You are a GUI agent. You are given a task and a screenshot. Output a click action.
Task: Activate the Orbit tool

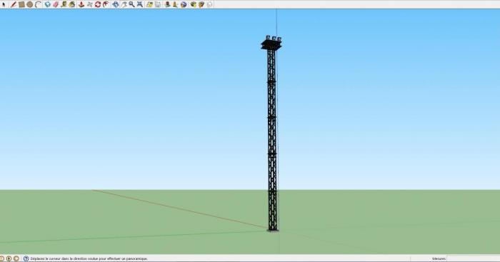pos(115,4)
